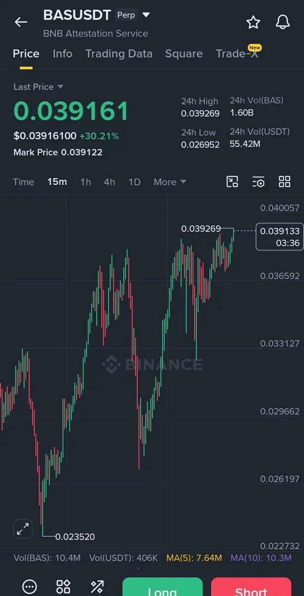Open the percent tools icon at bottom

click(97, 586)
